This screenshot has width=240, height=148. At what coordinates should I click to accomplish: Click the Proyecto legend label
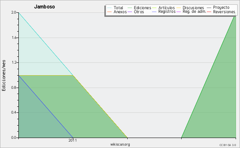(x=221, y=8)
